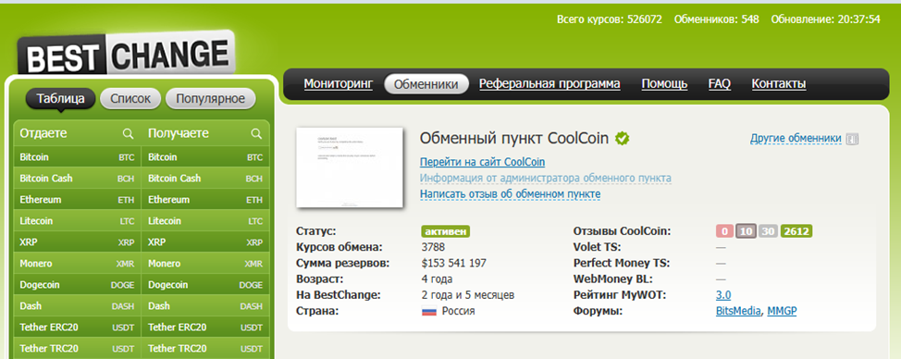This screenshot has width=901, height=359.
Task: Select Tether ERC20 in the Отдаете column
Action: [x=77, y=327]
